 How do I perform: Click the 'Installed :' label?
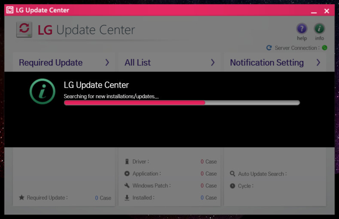(143, 198)
